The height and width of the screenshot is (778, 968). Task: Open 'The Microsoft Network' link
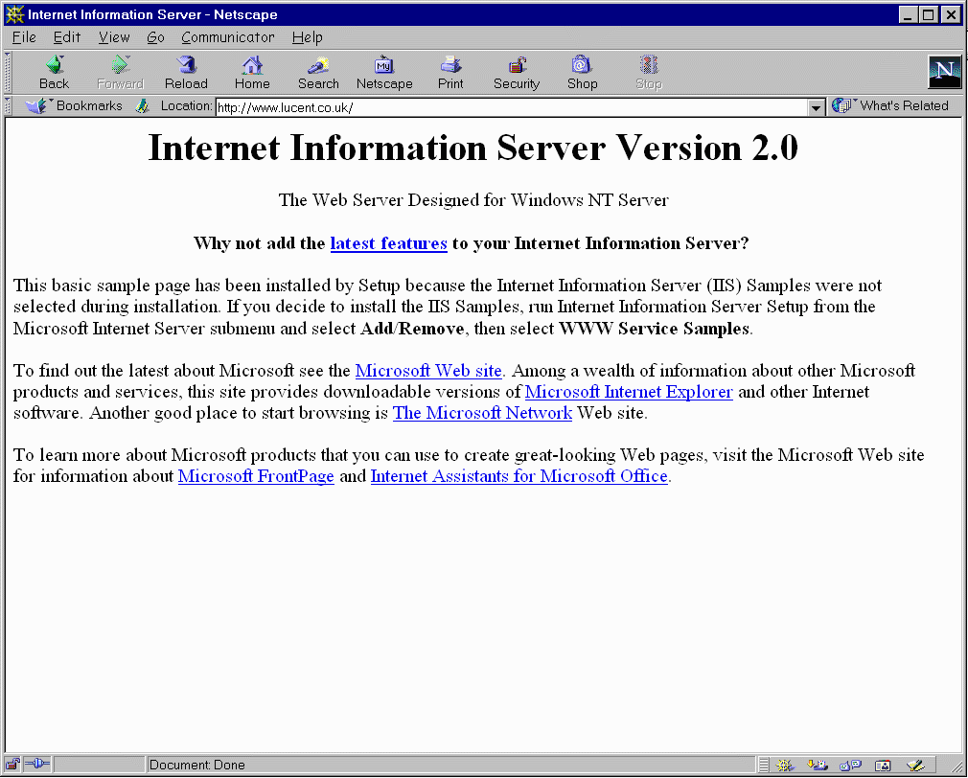(482, 412)
